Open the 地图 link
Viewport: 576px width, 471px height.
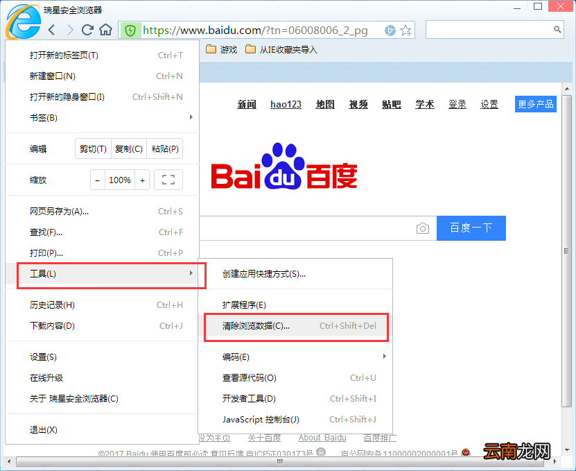[325, 105]
